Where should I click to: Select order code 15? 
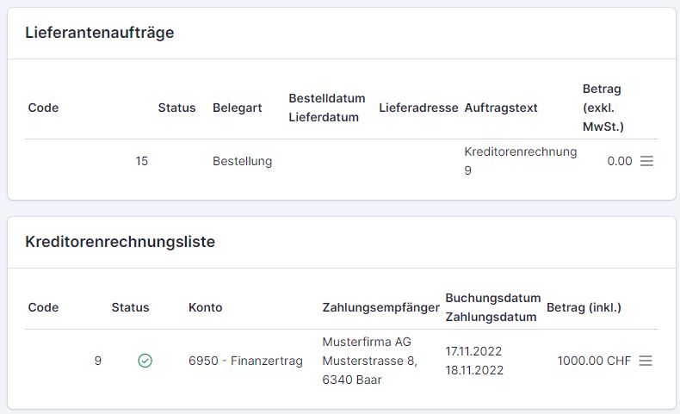(141, 161)
